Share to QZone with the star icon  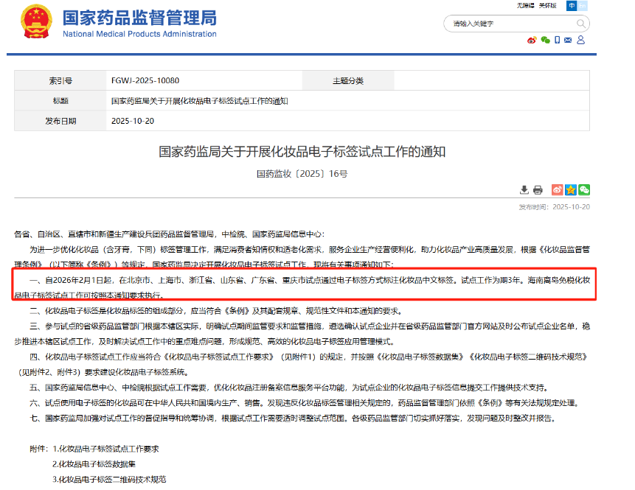[x=570, y=190]
